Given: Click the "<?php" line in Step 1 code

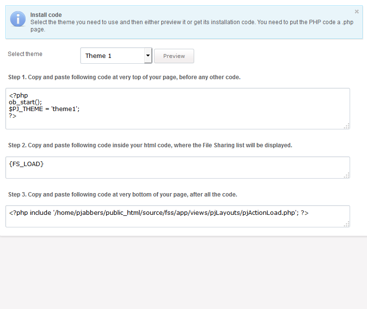Looking at the screenshot, I should click(x=18, y=96).
